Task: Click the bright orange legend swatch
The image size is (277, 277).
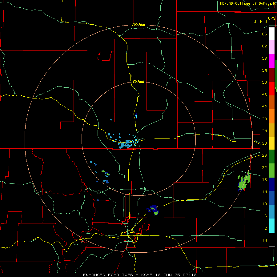Action: pyautogui.click(x=272, y=116)
